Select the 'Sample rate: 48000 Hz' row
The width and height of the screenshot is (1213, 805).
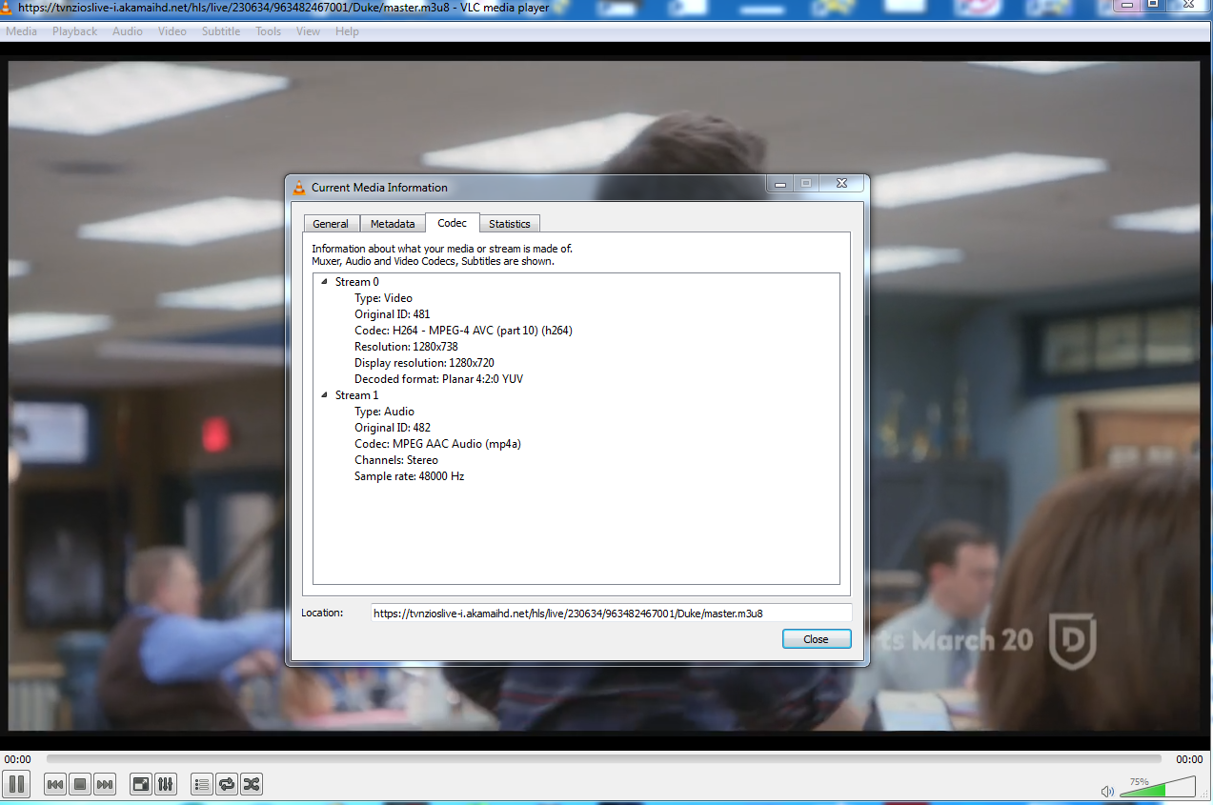(x=409, y=476)
